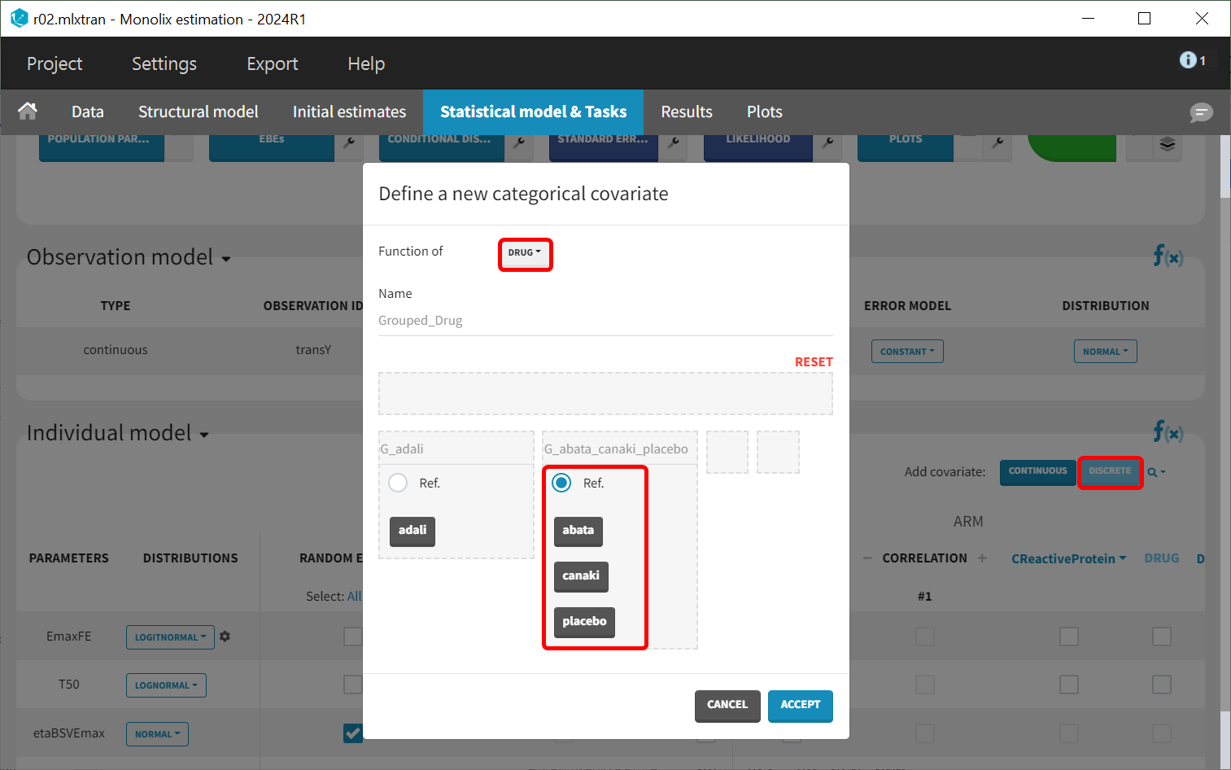The image size is (1231, 770).
Task: Click the placebo category chip
Action: (x=584, y=621)
